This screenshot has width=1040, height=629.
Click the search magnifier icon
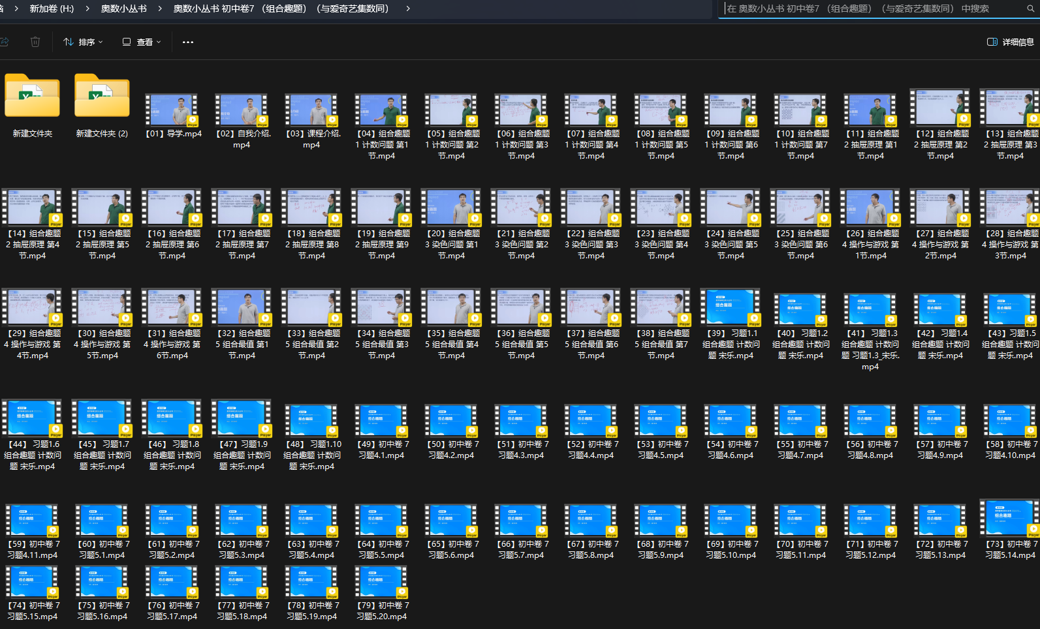pos(1031,8)
